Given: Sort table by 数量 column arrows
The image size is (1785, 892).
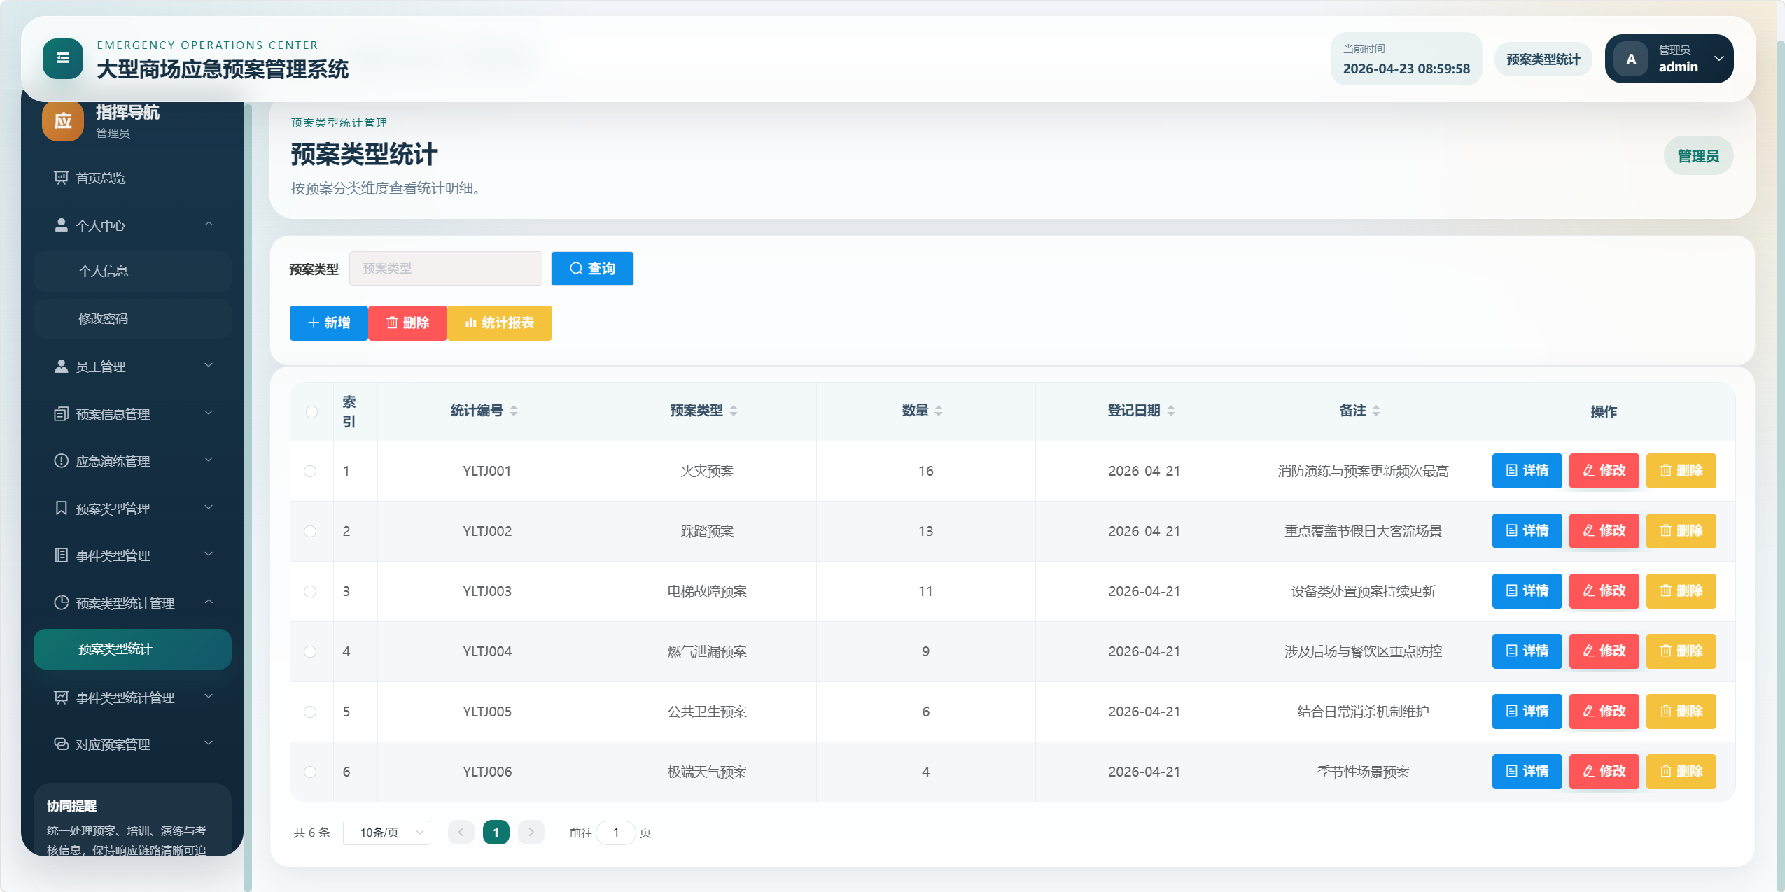Looking at the screenshot, I should click(x=939, y=411).
